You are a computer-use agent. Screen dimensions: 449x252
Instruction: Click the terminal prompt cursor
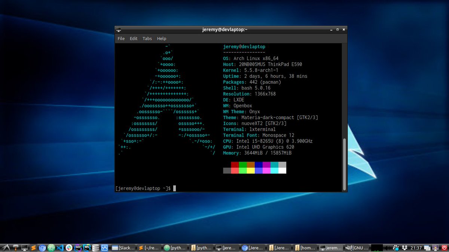[174, 189]
